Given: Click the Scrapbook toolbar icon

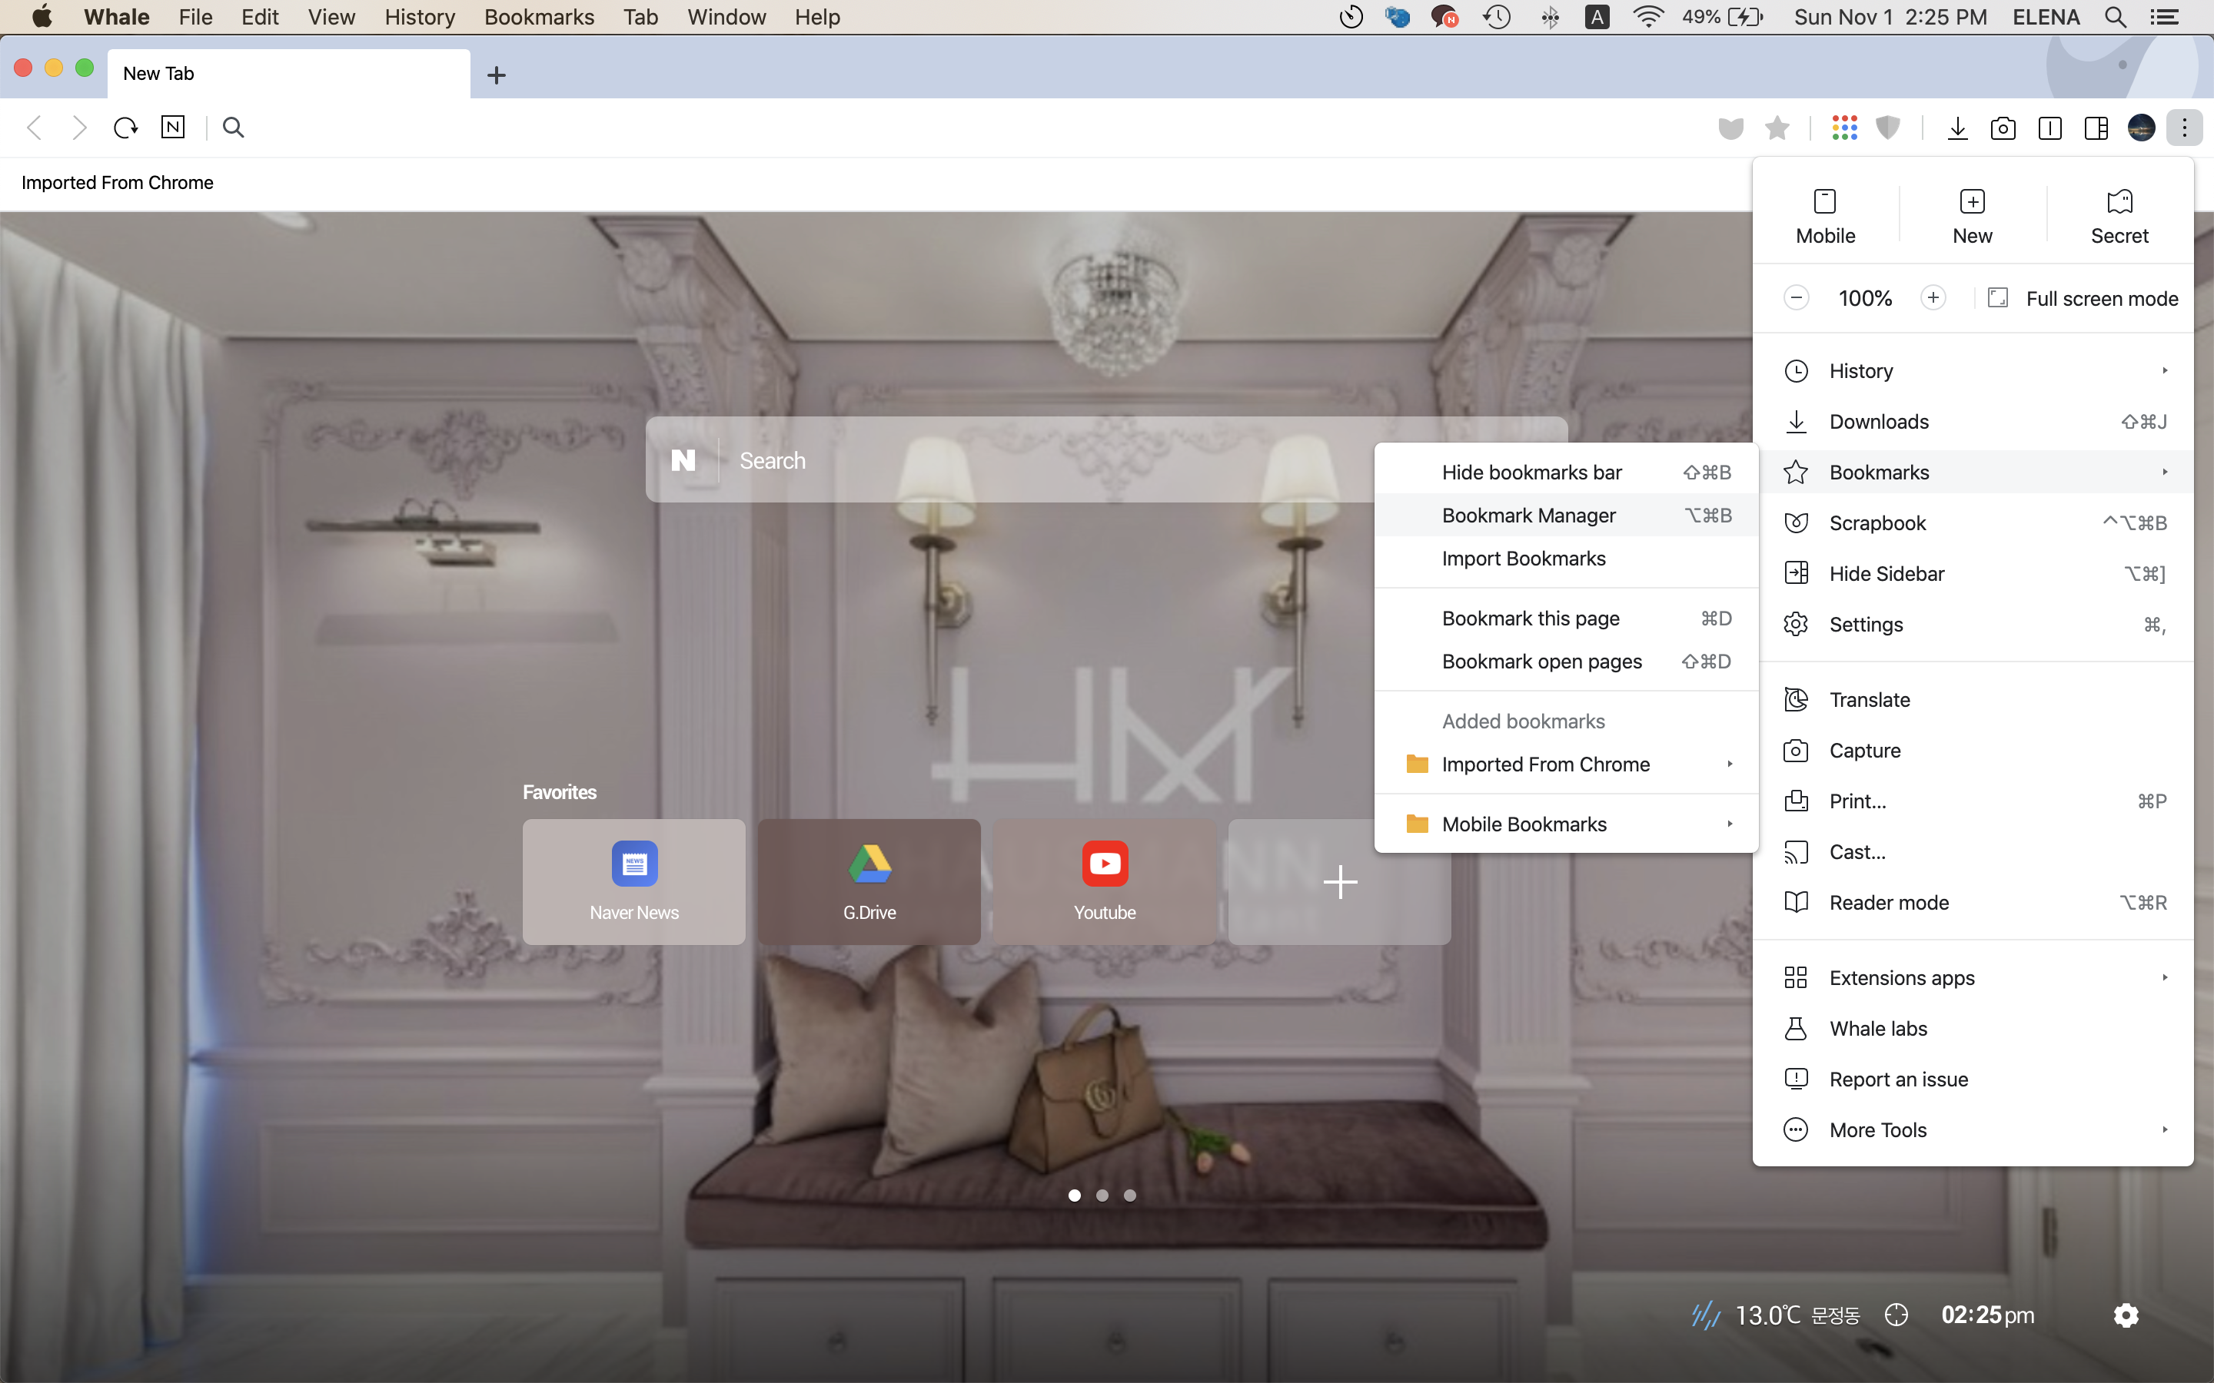Looking at the screenshot, I should [x=1730, y=128].
